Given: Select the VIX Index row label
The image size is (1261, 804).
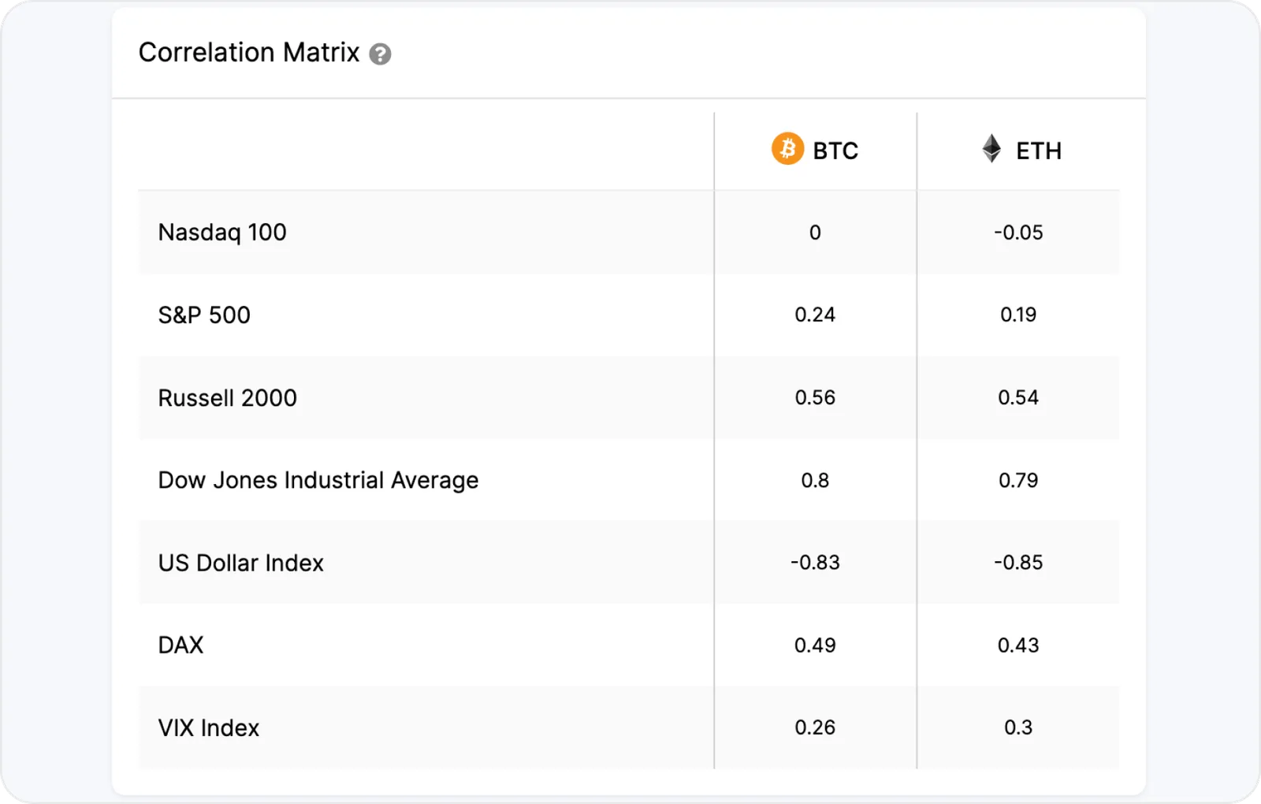Looking at the screenshot, I should point(209,728).
